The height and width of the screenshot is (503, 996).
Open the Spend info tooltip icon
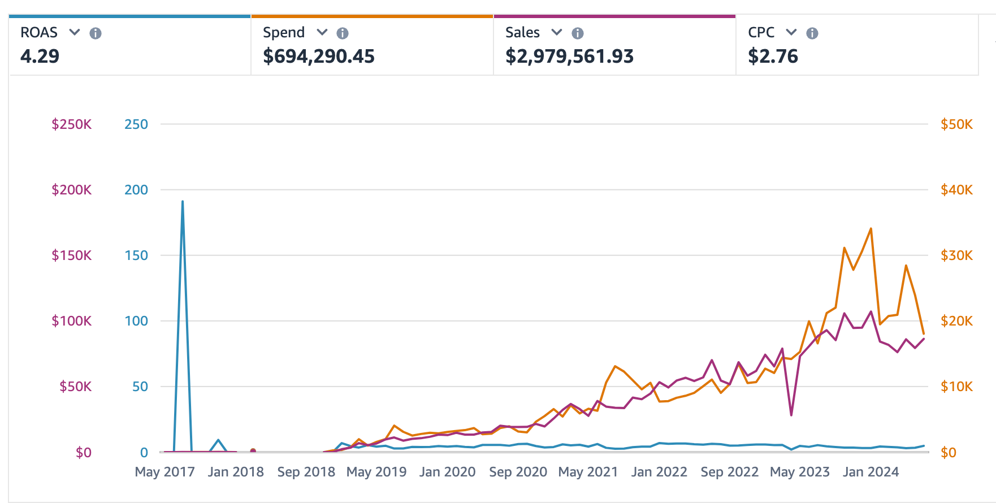tap(343, 33)
